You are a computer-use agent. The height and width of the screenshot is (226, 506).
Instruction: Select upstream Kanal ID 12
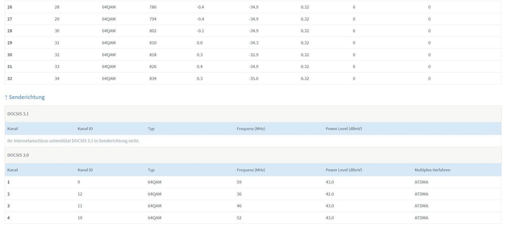click(80, 194)
